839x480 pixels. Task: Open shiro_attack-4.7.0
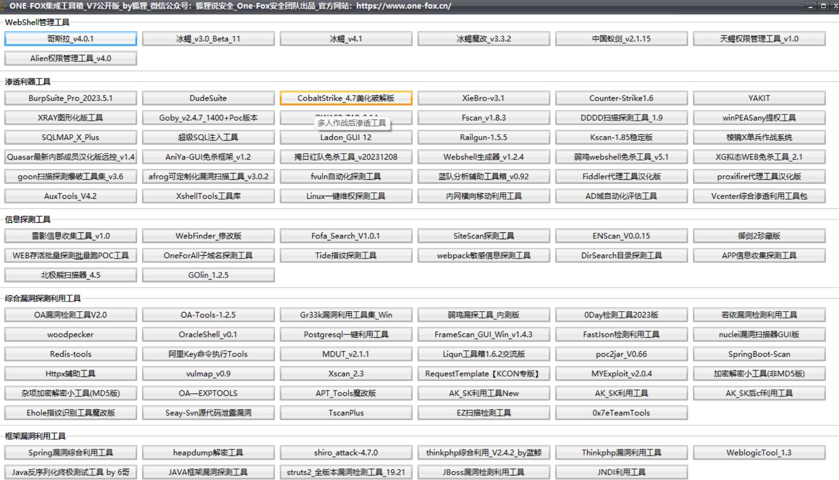(x=346, y=453)
